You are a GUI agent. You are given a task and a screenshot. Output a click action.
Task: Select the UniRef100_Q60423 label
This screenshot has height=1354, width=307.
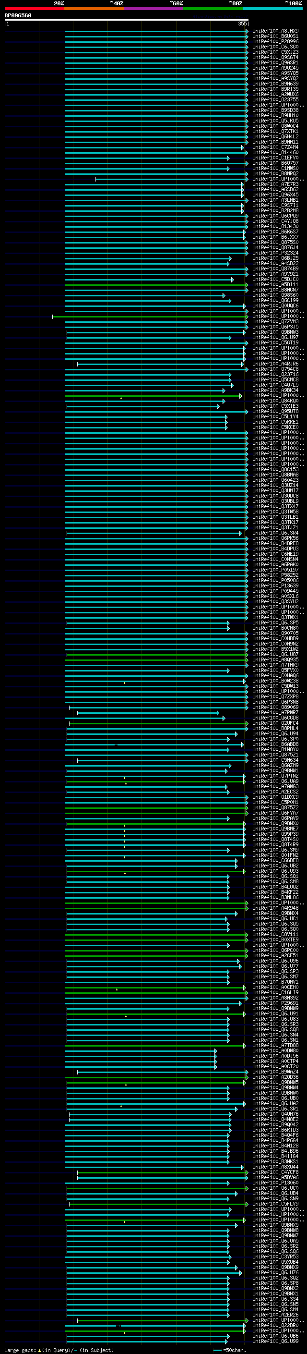(275, 480)
